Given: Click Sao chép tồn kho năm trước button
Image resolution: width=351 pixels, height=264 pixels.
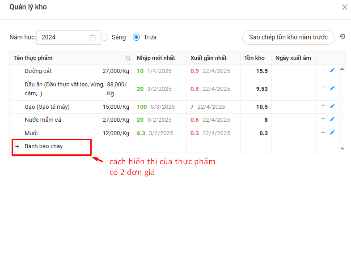Looking at the screenshot, I should point(288,38).
